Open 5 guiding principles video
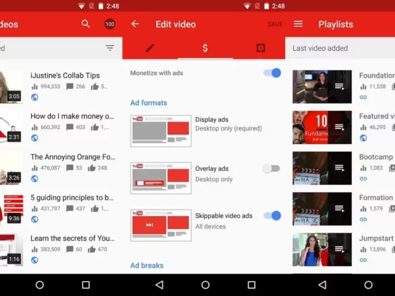Screen dimensions: 395x296 point(72,198)
